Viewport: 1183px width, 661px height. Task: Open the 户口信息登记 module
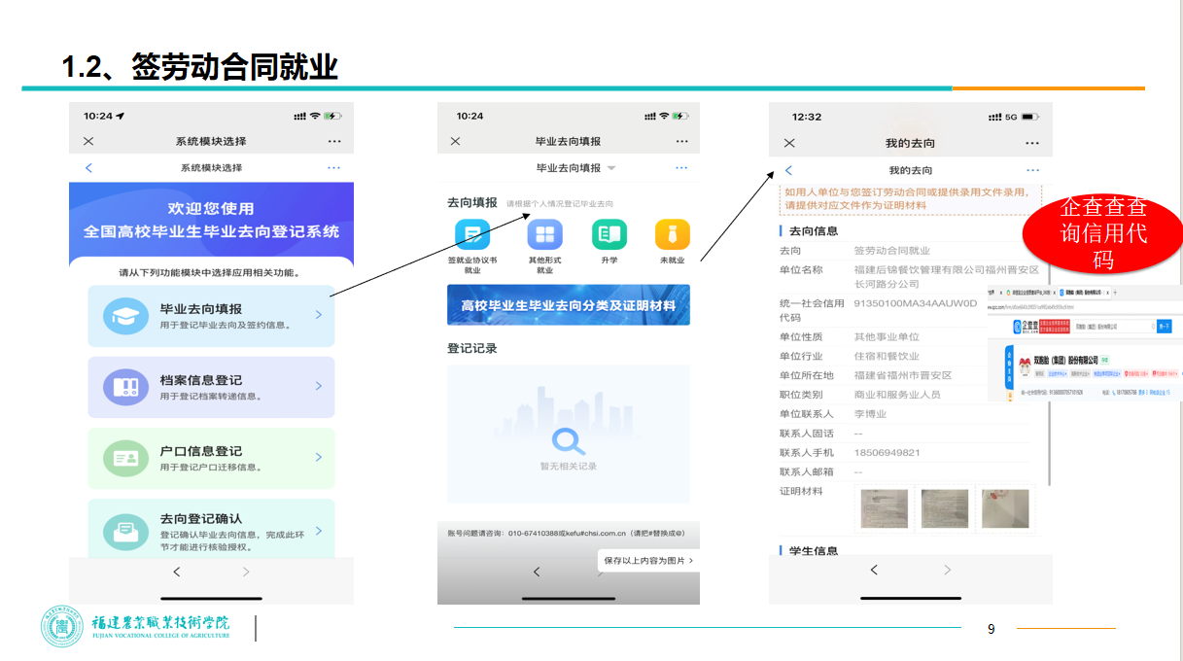(x=211, y=458)
